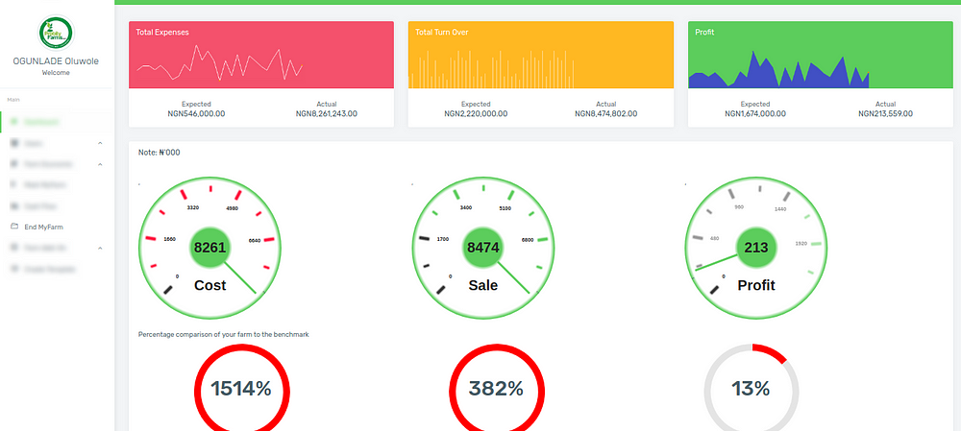
Task: Click the Profit gauge showing 213
Action: (x=755, y=248)
